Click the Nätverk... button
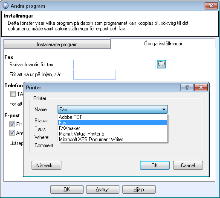The image size is (220, 198). point(46,165)
